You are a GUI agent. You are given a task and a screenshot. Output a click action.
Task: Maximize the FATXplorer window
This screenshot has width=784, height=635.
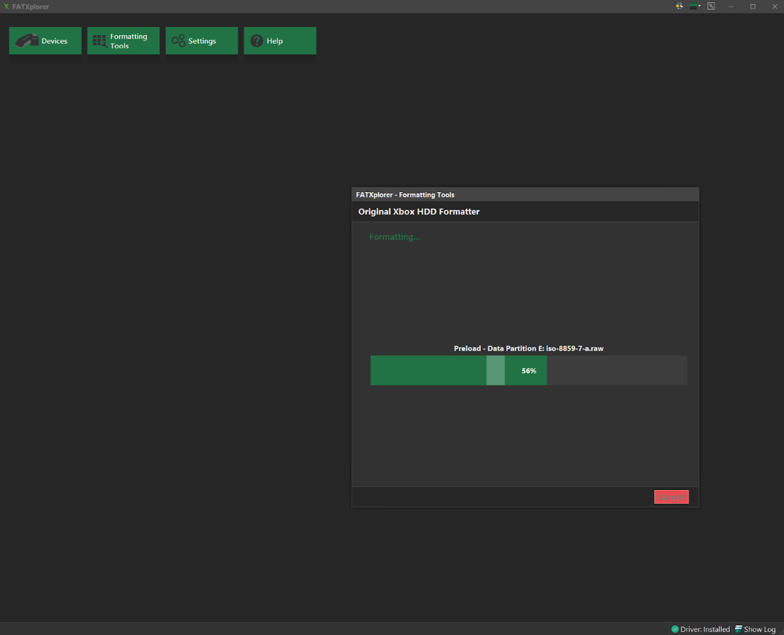[753, 7]
